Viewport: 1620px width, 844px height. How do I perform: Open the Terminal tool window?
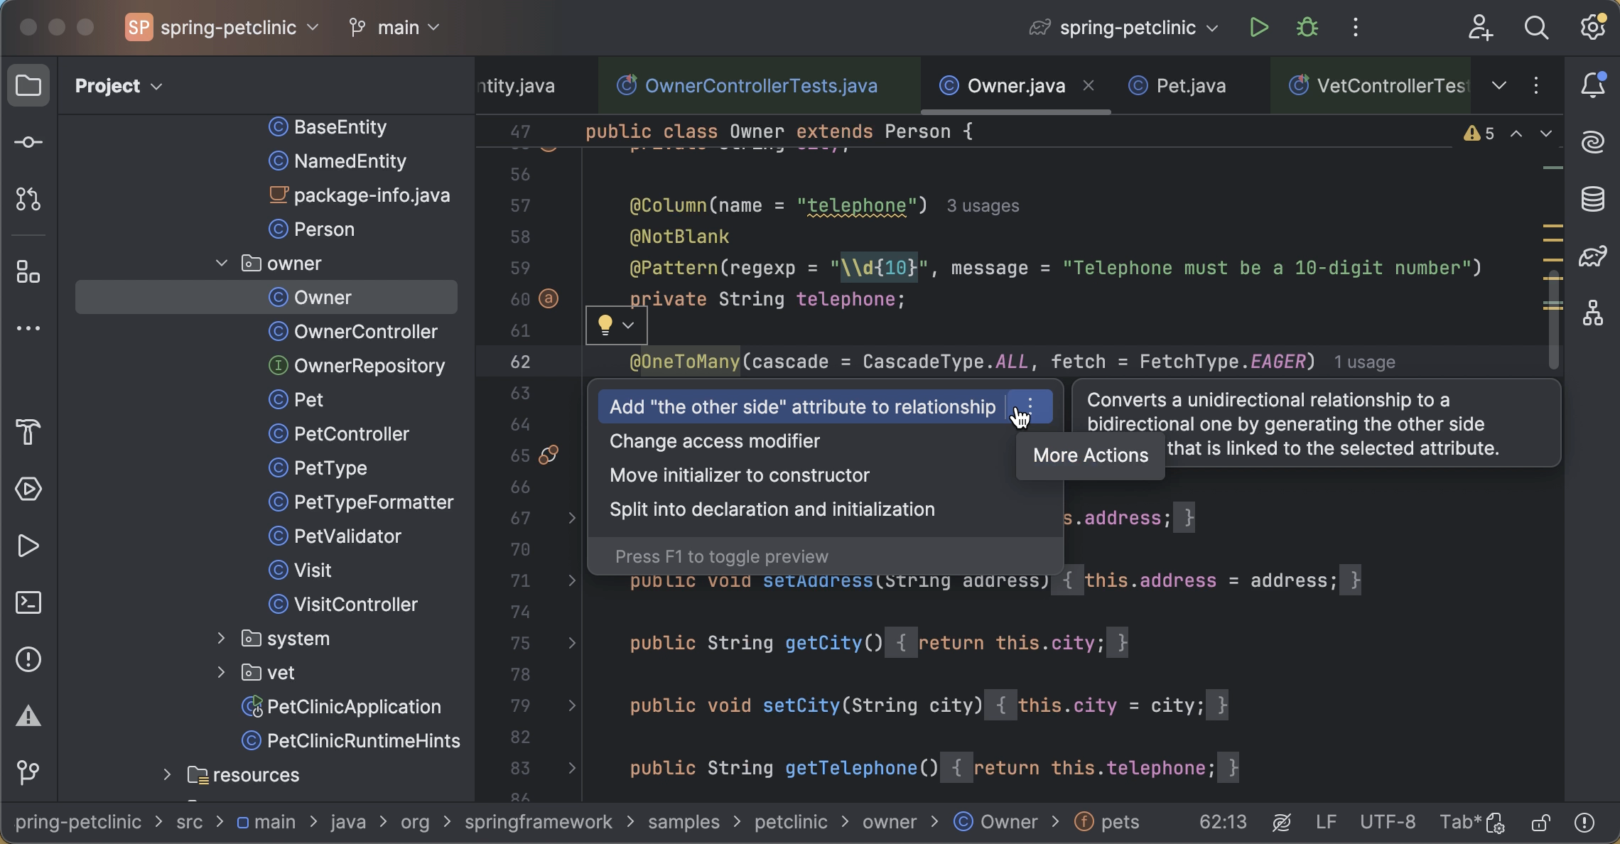coord(28,602)
